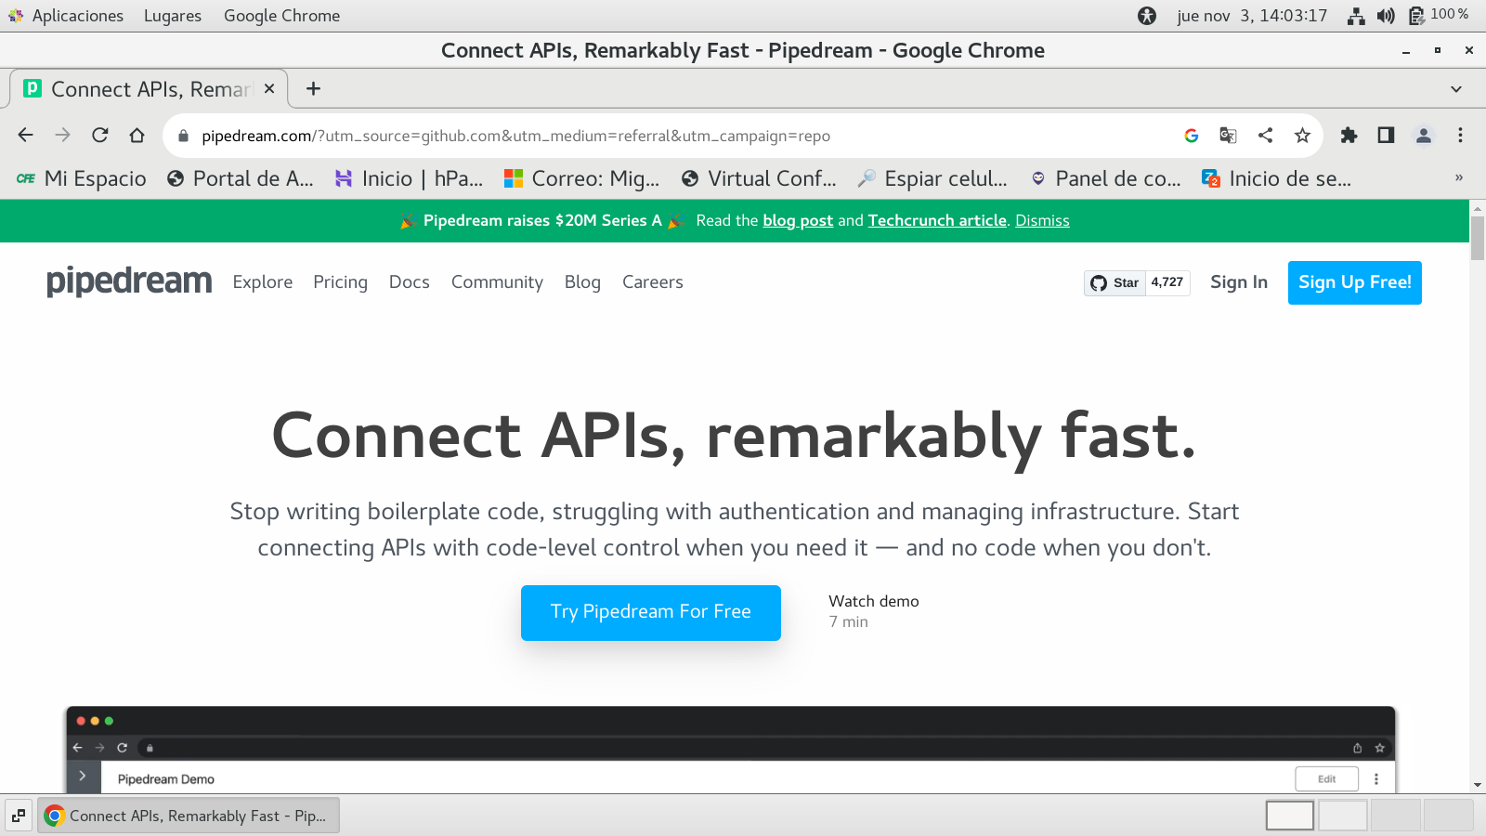Click the Try Pipedream For Free button
The width and height of the screenshot is (1486, 836).
coord(650,612)
